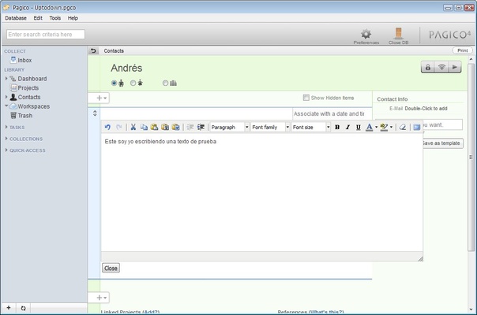The width and height of the screenshot is (477, 315).
Task: Click the Close button below editor
Action: click(x=111, y=268)
